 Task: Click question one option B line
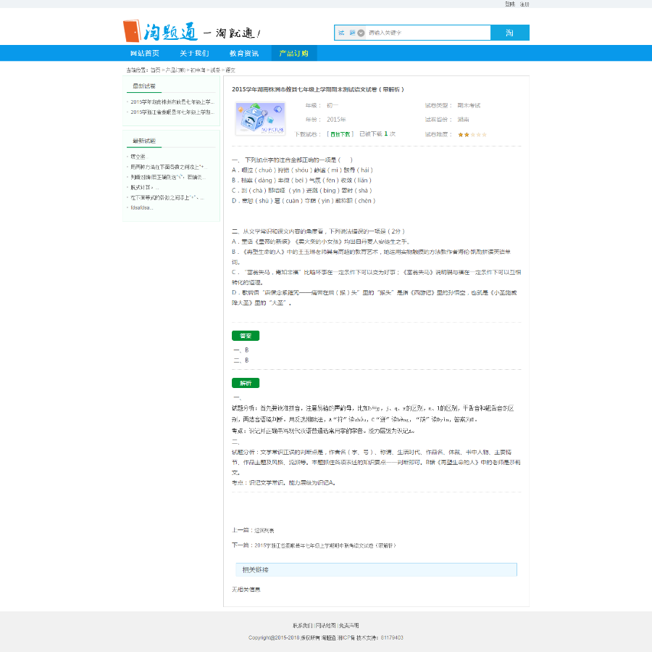302,181
